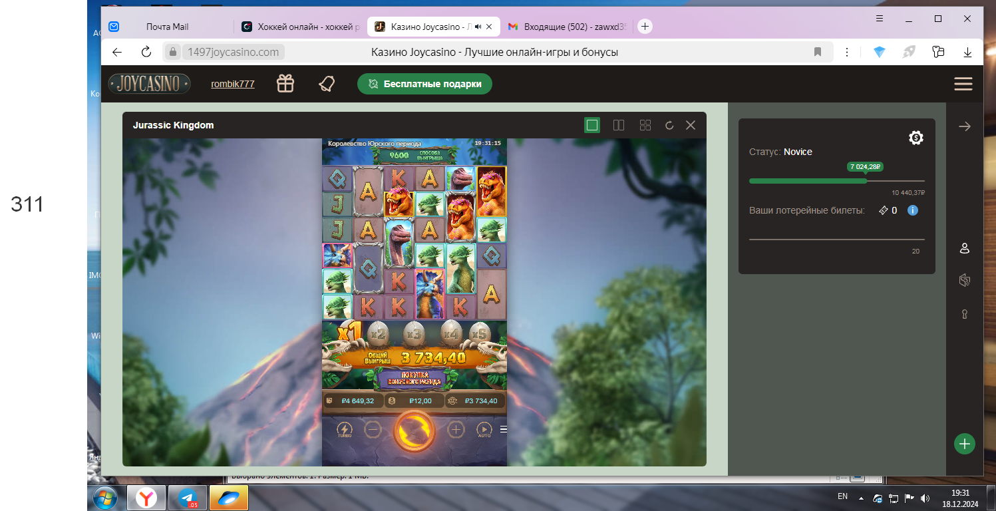Decrease the bet with the minus button
Viewport: 996px width, 511px height.
(373, 430)
